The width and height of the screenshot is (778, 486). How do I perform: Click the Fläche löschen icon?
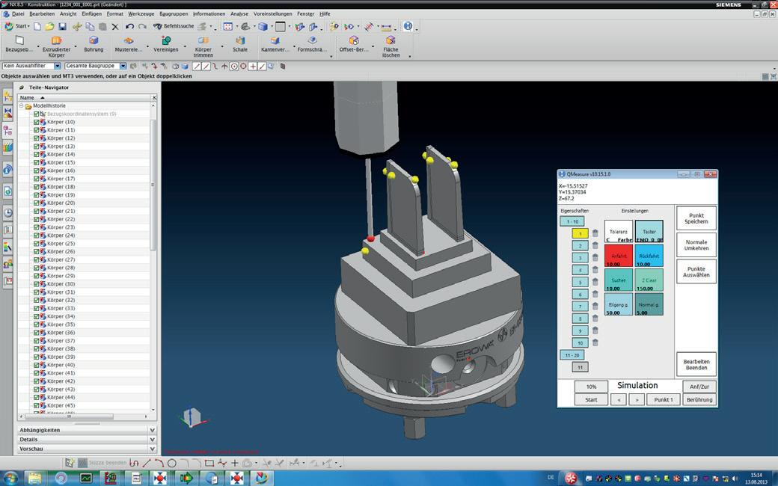tap(390, 41)
